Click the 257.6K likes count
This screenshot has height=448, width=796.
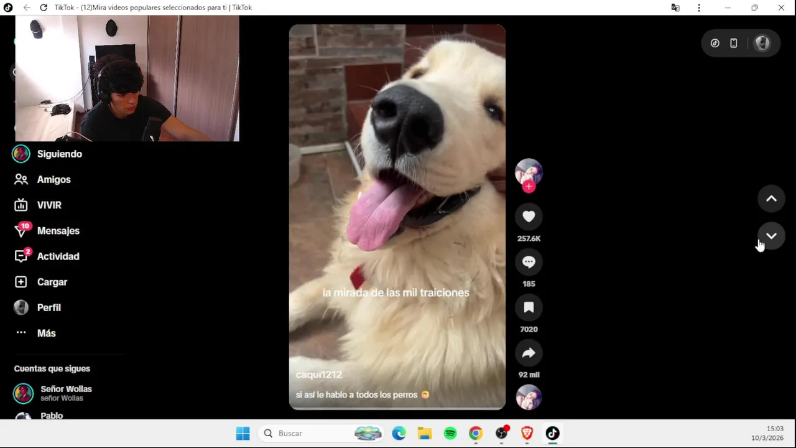click(529, 238)
